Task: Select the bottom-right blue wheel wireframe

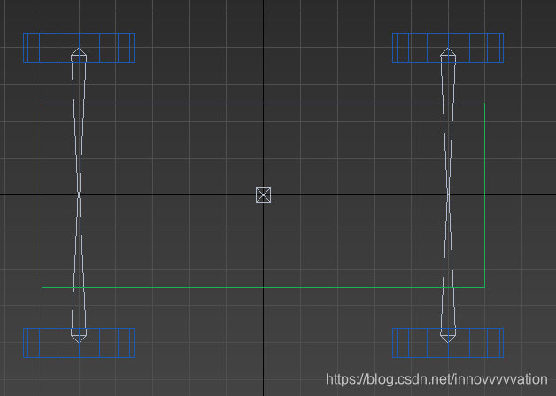Action: point(448,343)
